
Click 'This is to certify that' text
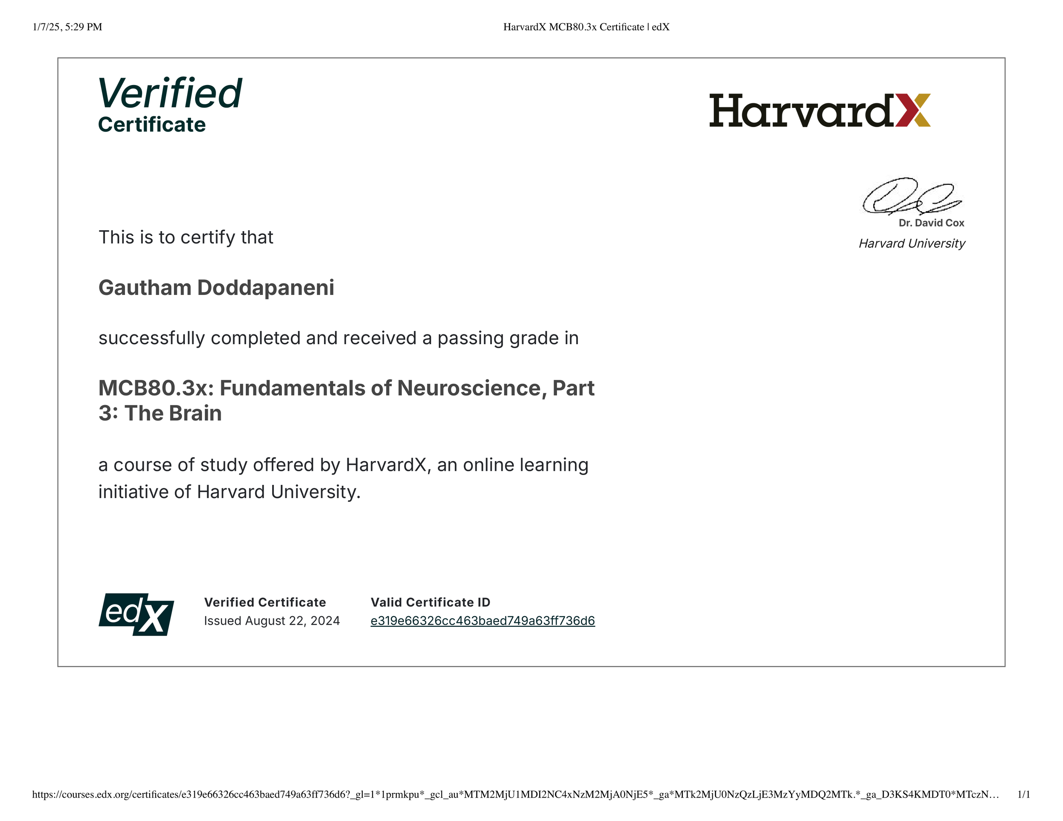[185, 238]
